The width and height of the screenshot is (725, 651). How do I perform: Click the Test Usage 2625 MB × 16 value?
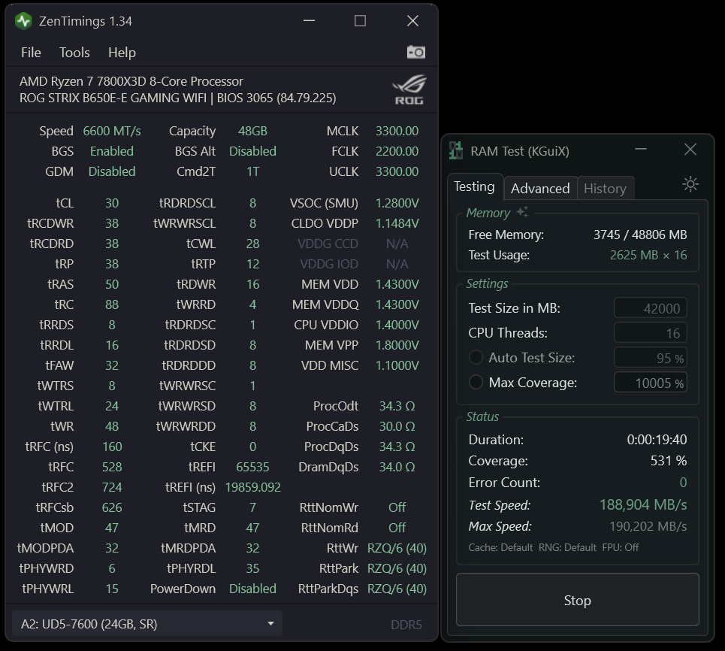click(648, 255)
